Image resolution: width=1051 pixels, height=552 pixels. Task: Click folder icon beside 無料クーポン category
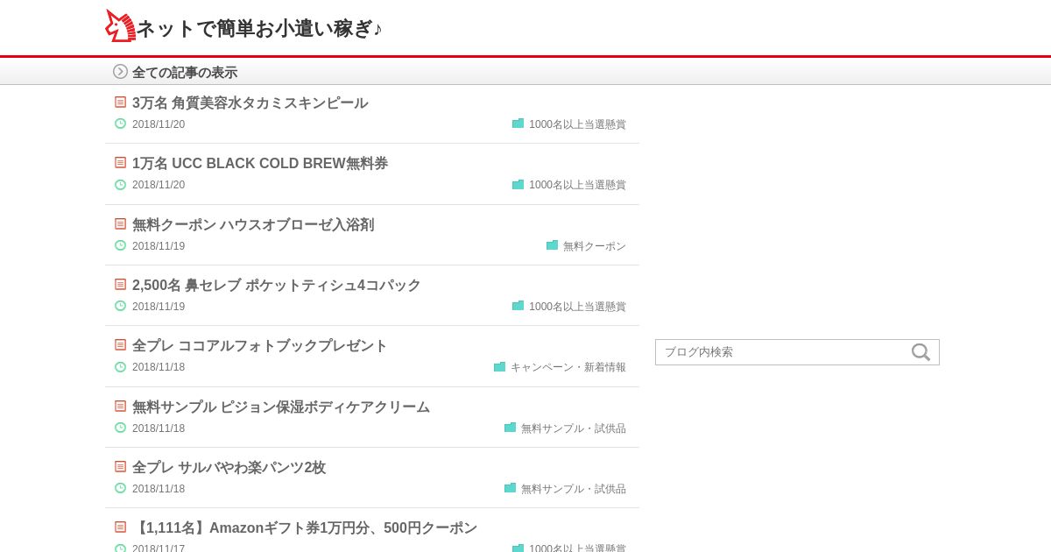(x=552, y=245)
